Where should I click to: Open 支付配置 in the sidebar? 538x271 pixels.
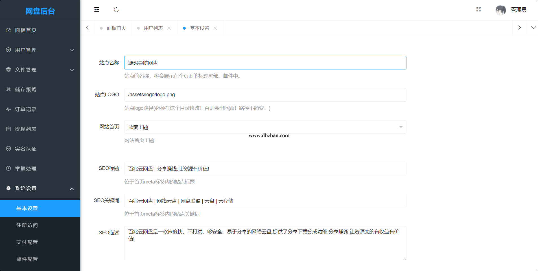[x=27, y=242]
